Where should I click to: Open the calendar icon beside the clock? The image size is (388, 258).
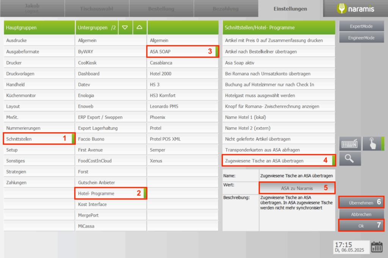[x=377, y=247]
